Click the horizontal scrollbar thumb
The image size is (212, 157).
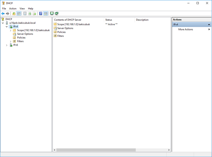click(x=96, y=150)
